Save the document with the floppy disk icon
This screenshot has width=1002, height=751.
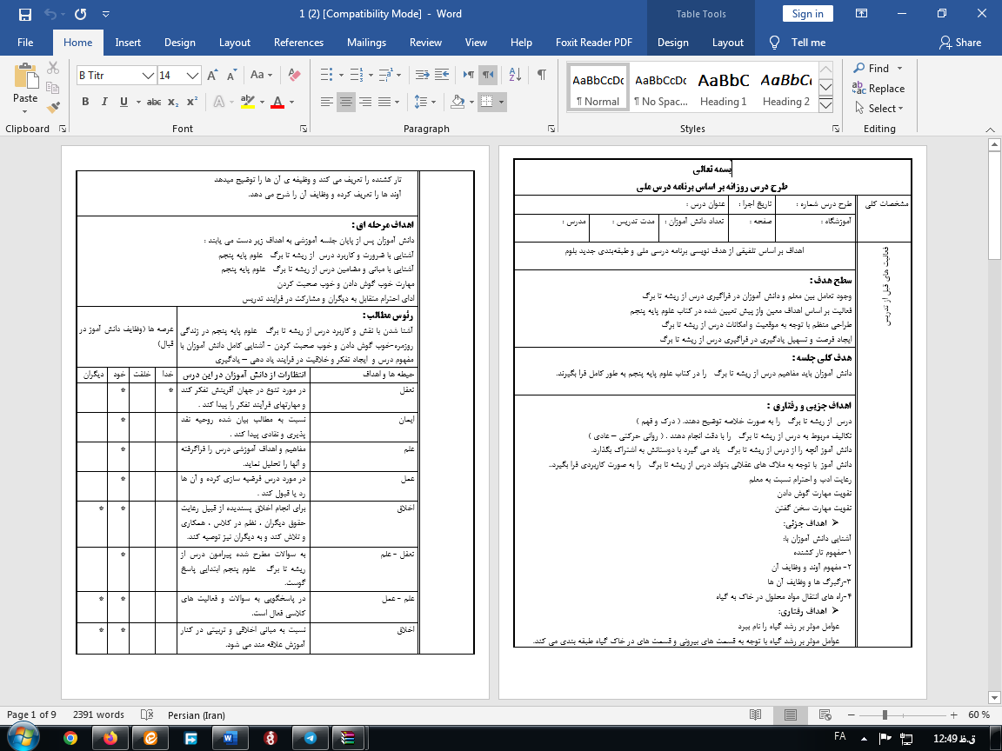[25, 14]
